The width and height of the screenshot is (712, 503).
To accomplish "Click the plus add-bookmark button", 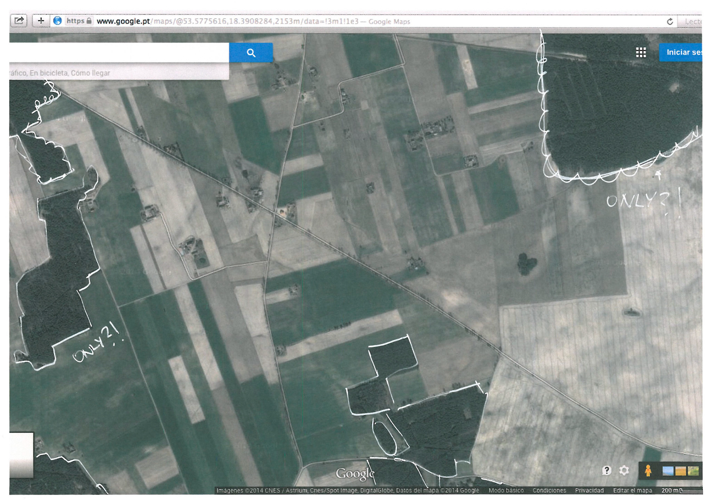I will click(41, 21).
